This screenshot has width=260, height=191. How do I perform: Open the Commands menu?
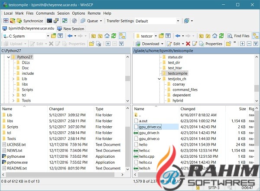(x=45, y=13)
